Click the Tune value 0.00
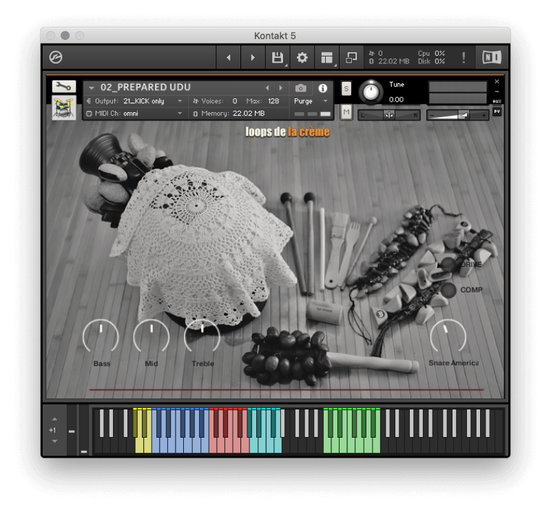The width and height of the screenshot is (551, 512). pos(396,100)
